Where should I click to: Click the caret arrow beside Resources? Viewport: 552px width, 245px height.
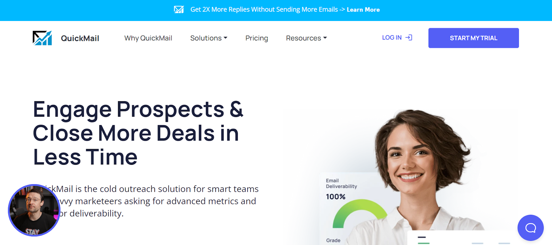click(325, 38)
